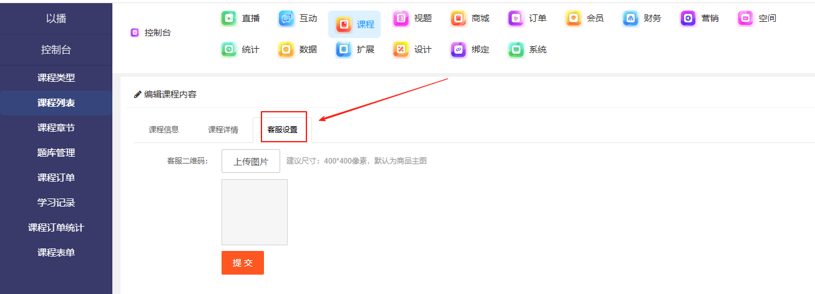Click the 直播 live broadcast icon
Image resolution: width=815 pixels, height=294 pixels.
pyautogui.click(x=229, y=19)
